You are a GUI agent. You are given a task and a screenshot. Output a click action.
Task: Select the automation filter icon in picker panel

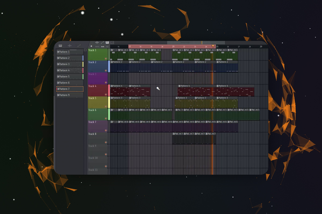(x=79, y=45)
